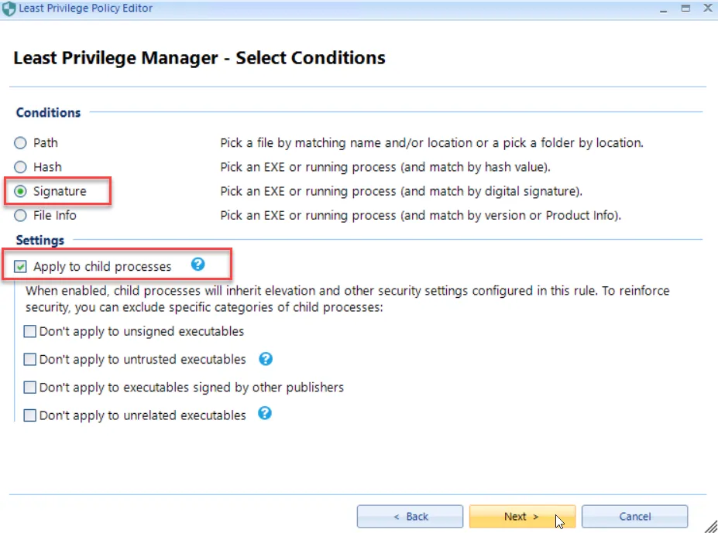The image size is (718, 533).
Task: Enable Don't apply to untrusted executables
Action: coord(29,359)
